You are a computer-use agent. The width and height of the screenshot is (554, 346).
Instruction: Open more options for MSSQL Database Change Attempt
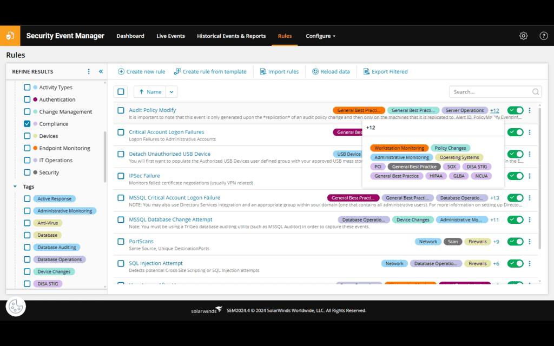(529, 219)
